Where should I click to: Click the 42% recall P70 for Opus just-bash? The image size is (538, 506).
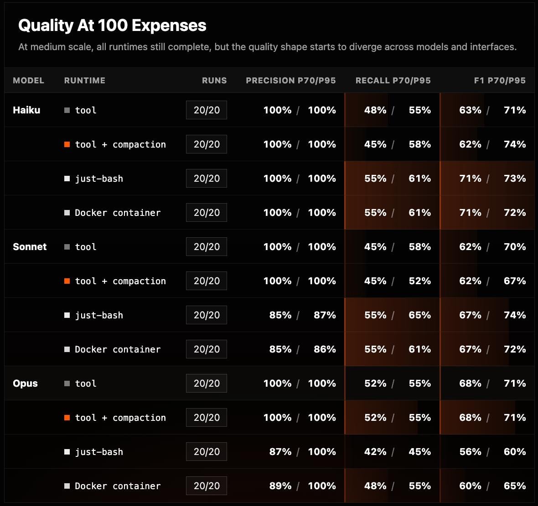pos(375,452)
